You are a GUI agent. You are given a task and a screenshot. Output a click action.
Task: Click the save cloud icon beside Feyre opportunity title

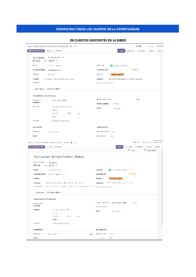(72, 142)
